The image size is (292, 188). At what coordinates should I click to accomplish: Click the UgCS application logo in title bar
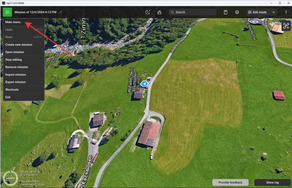(x=4, y=3)
